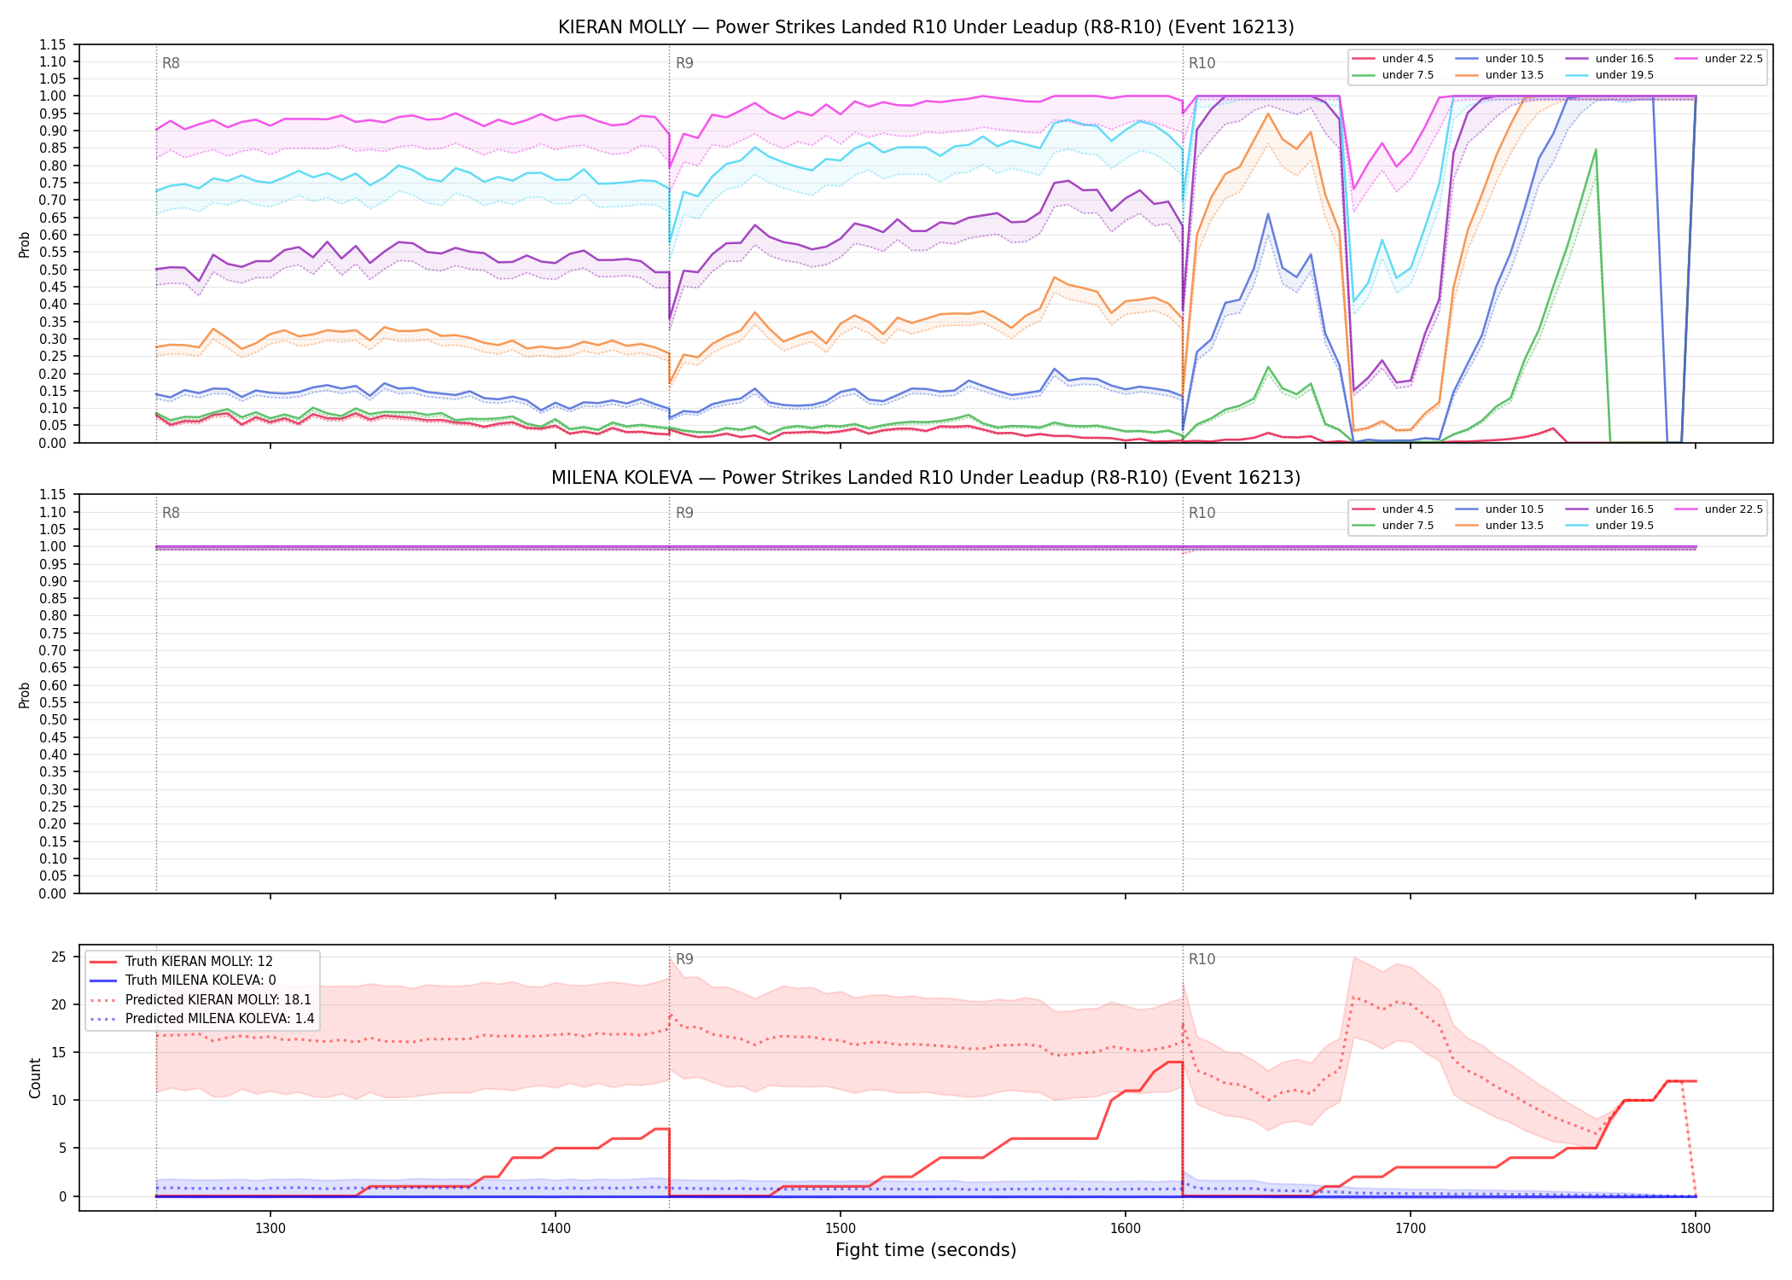Click the 1400 x-axis tick label

click(556, 1227)
